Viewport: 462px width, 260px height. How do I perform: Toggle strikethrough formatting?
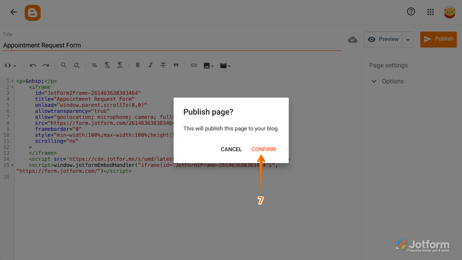pos(163,65)
